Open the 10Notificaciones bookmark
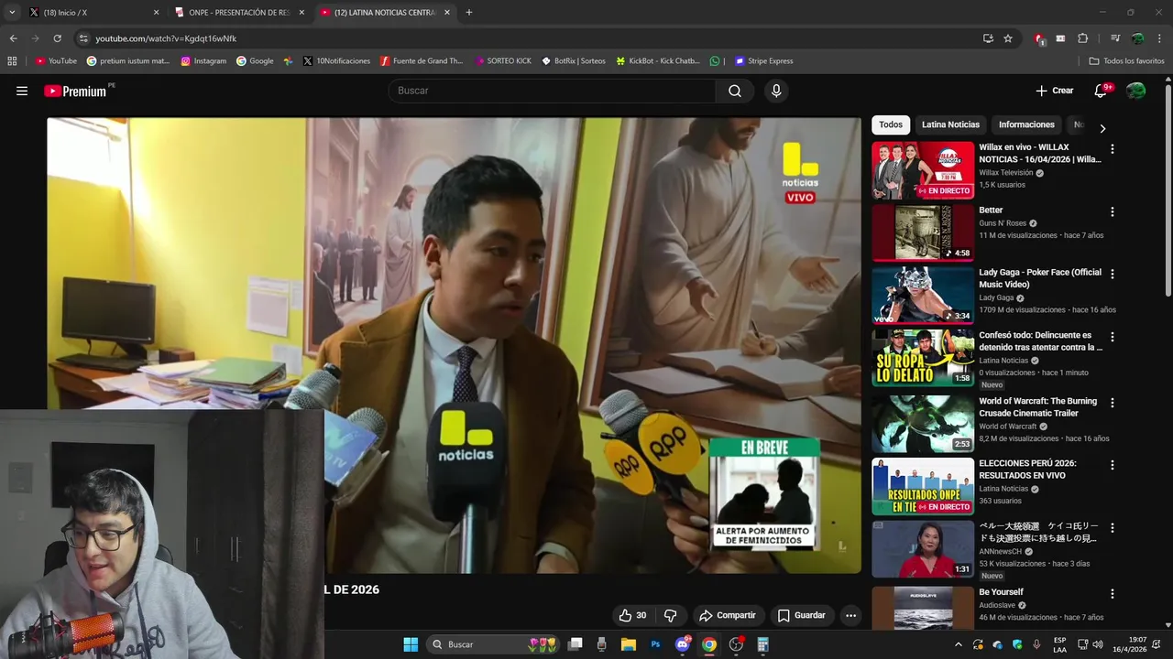The height and width of the screenshot is (659, 1173). pos(336,61)
